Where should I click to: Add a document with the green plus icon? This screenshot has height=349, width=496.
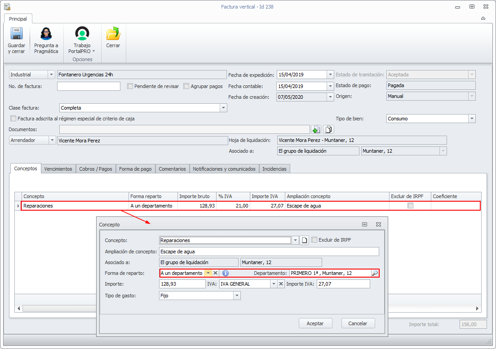point(316,129)
